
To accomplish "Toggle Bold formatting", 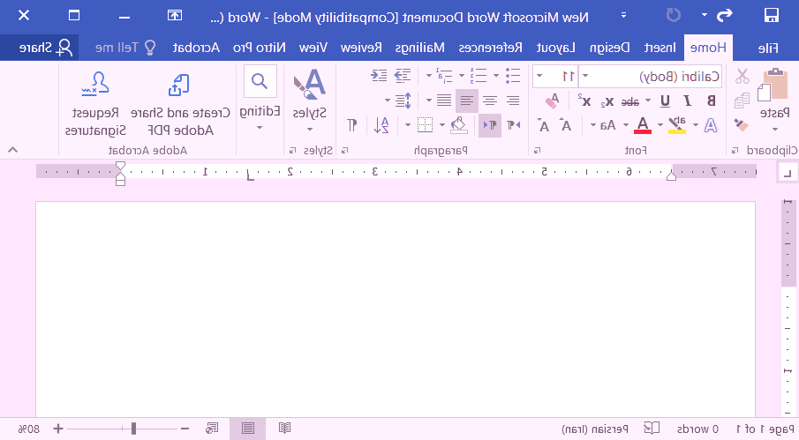I will 711,101.
